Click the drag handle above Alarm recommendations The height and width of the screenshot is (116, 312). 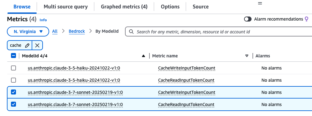tap(260, 3)
